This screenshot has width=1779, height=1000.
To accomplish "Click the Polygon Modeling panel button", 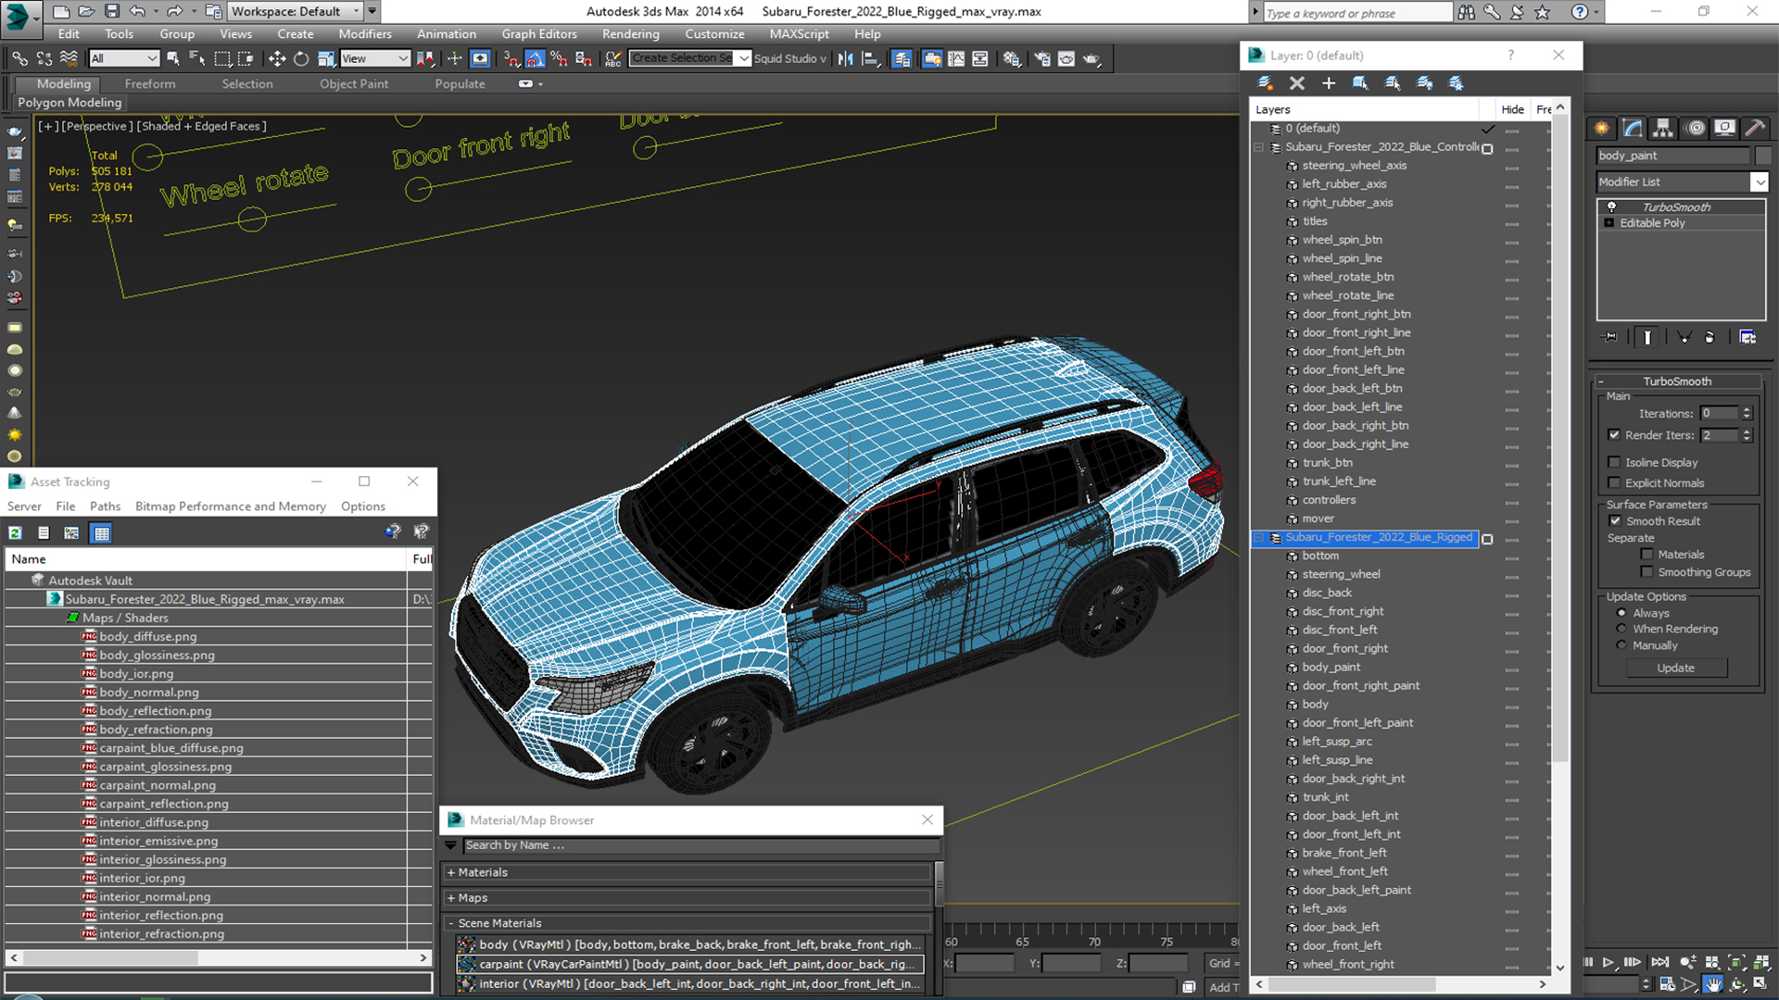I will point(69,103).
